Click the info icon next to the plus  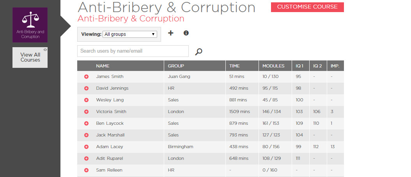tap(186, 33)
